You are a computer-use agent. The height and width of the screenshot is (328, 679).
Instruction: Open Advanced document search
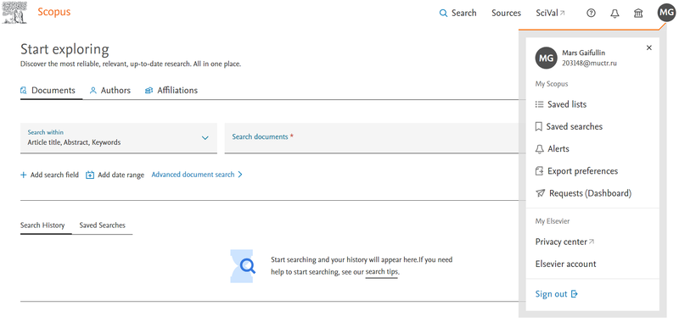tap(197, 175)
